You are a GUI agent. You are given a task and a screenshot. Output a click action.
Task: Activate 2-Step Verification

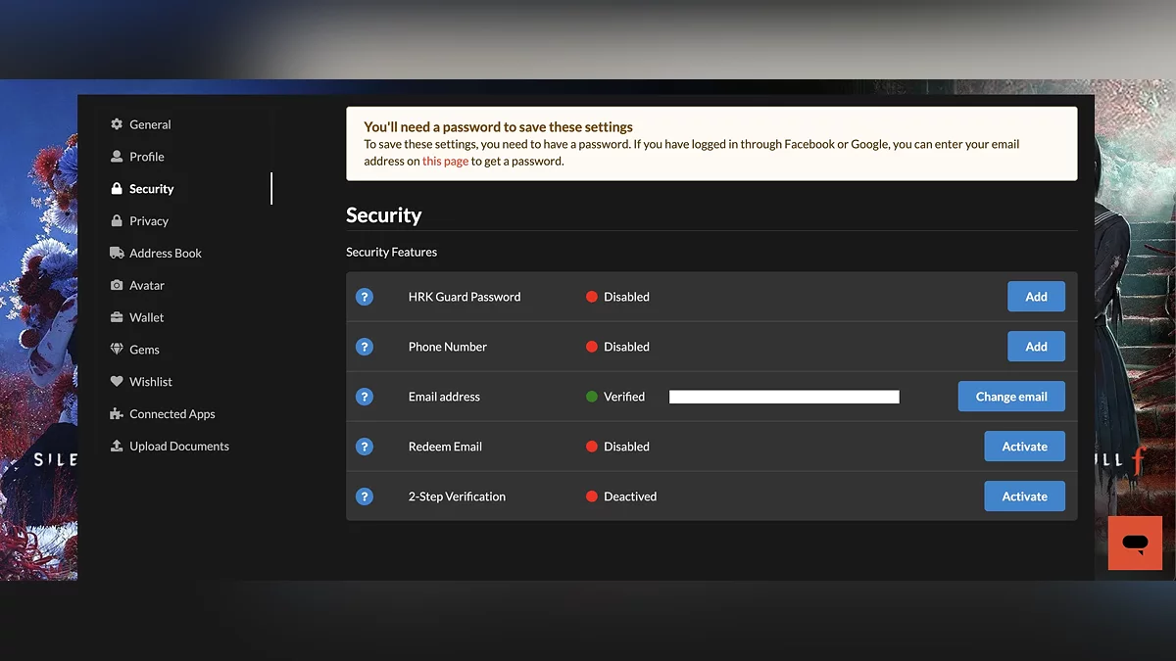pos(1024,496)
